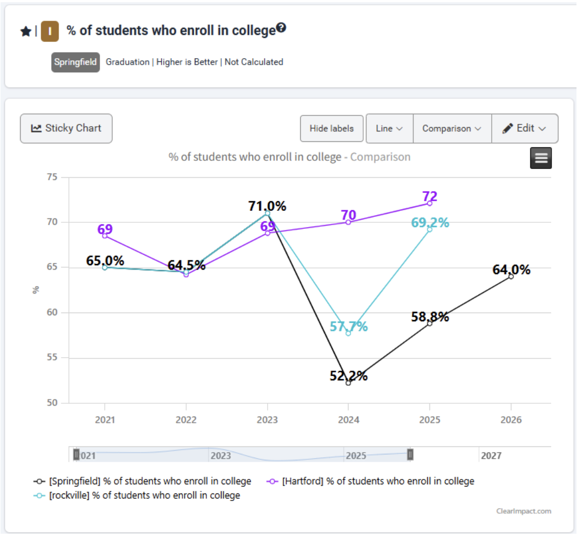Click the Springfield tag label
Screen dimensions: 583x537
(x=75, y=62)
